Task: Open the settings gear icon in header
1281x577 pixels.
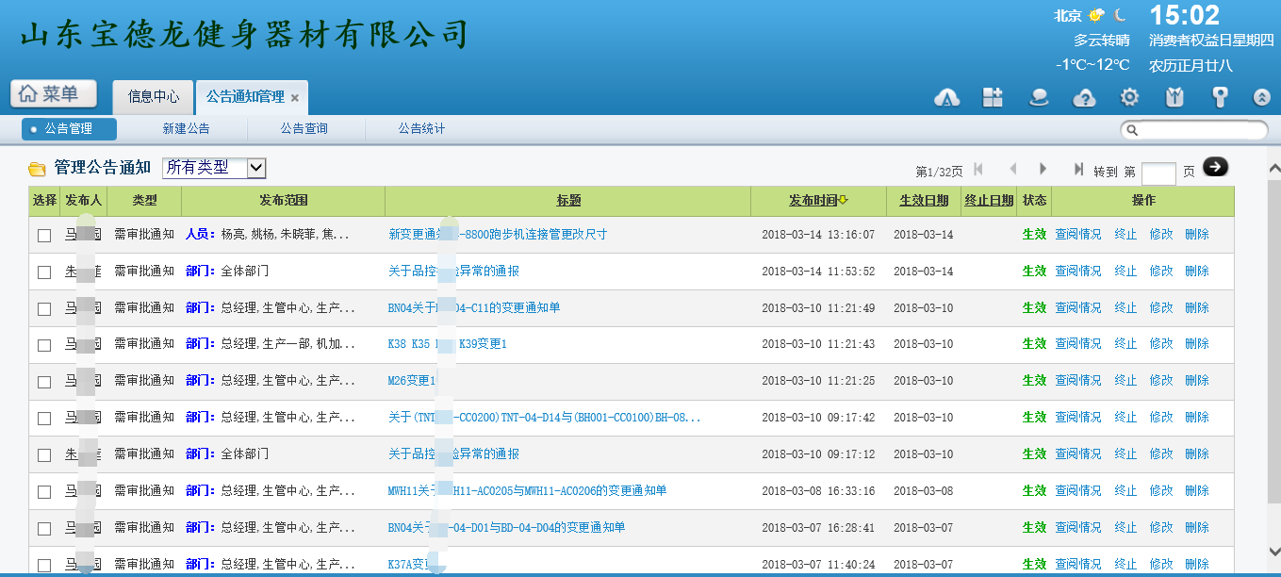Action: click(1129, 97)
